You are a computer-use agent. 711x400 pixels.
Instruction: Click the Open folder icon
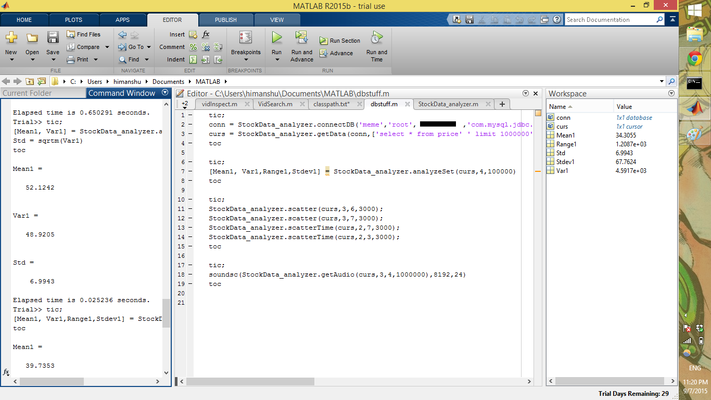[32, 38]
